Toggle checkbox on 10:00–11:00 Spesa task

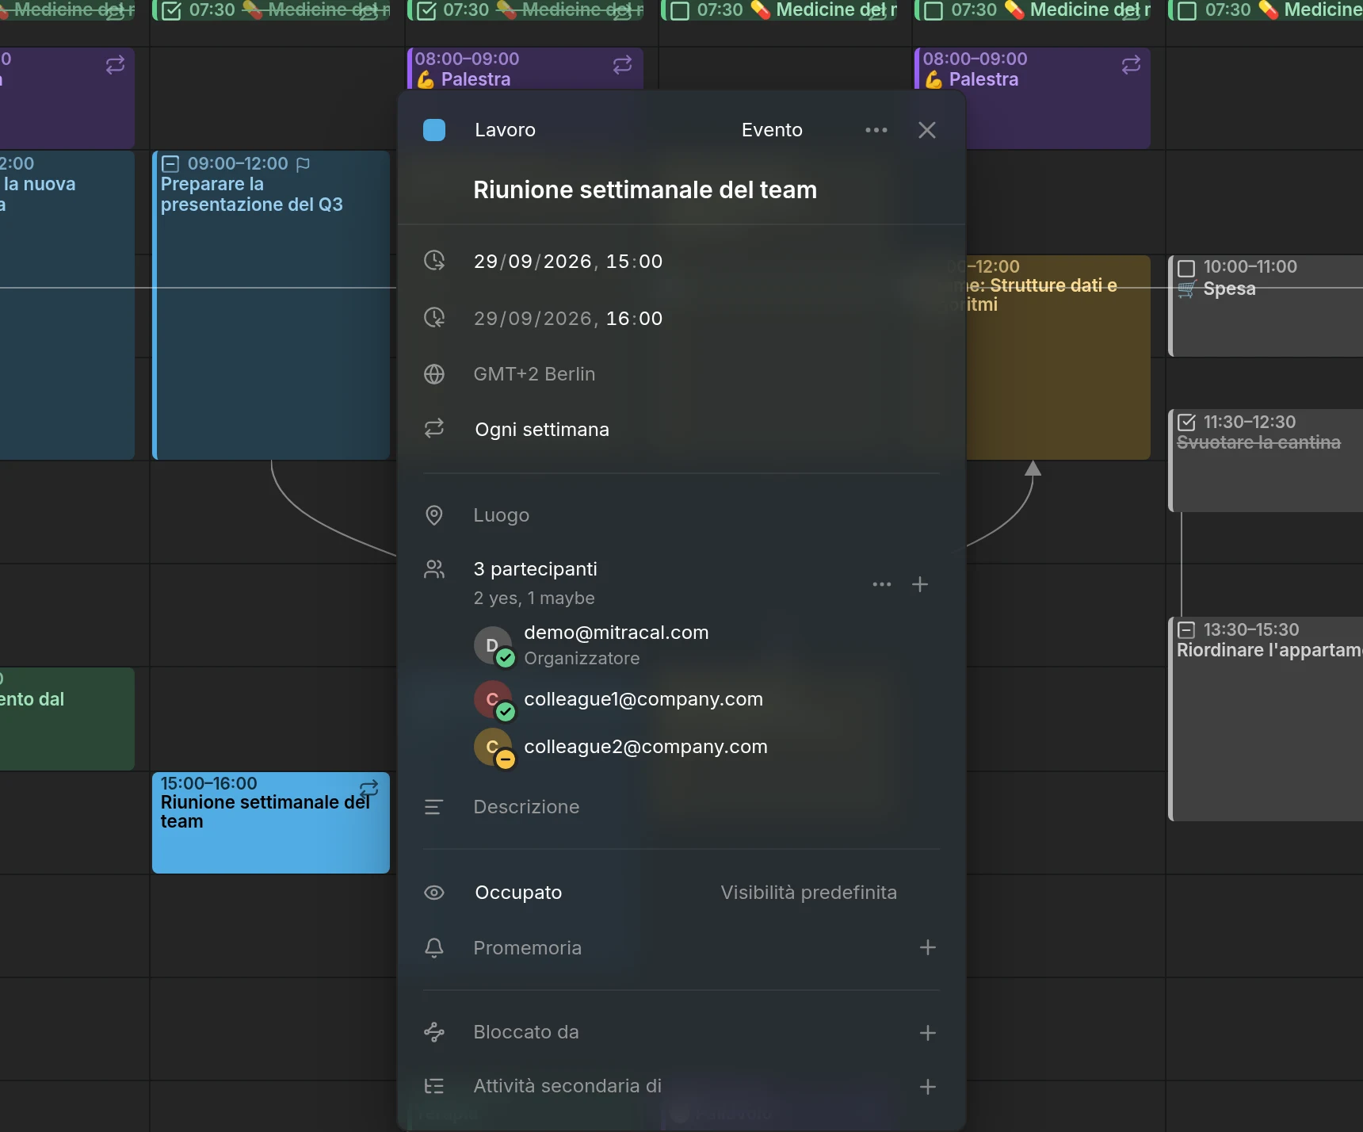pyautogui.click(x=1186, y=268)
